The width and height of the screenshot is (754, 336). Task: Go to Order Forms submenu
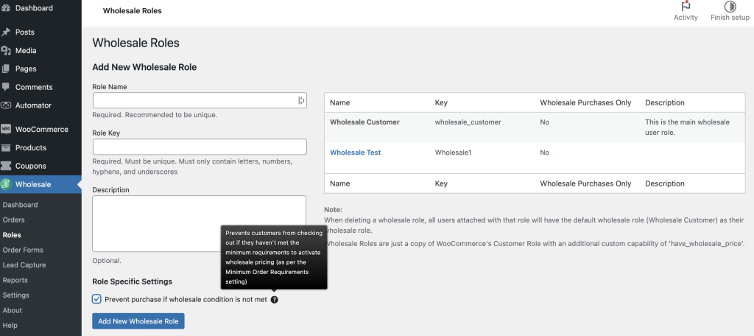[x=23, y=250]
